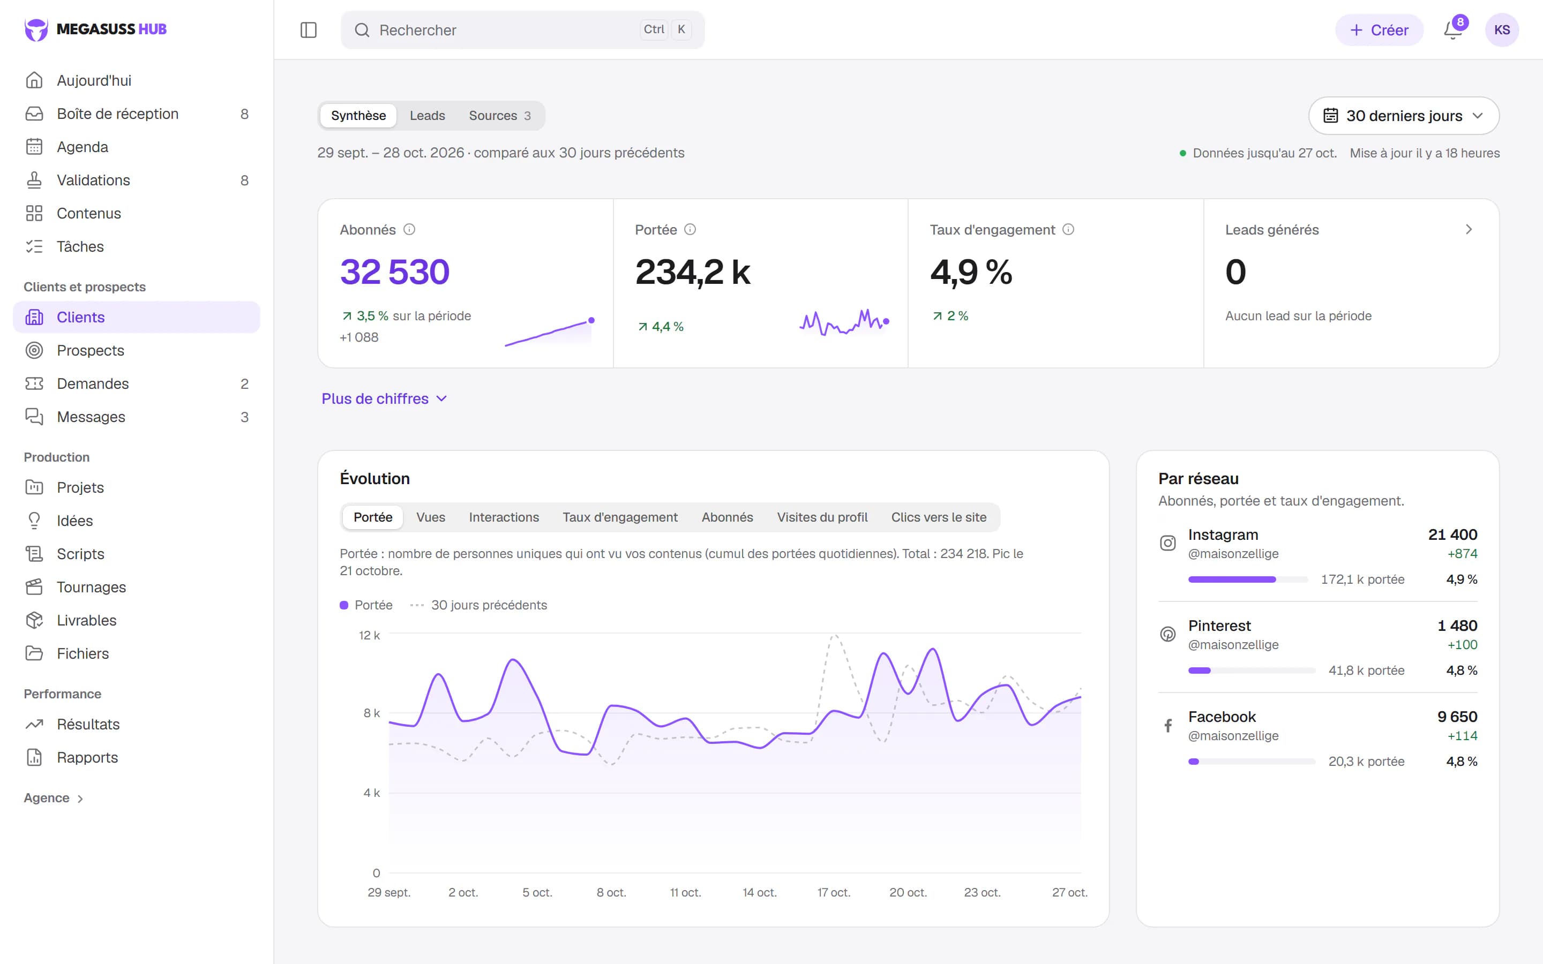
Task: Click Instagram reach progress bar
Action: coord(1248,579)
